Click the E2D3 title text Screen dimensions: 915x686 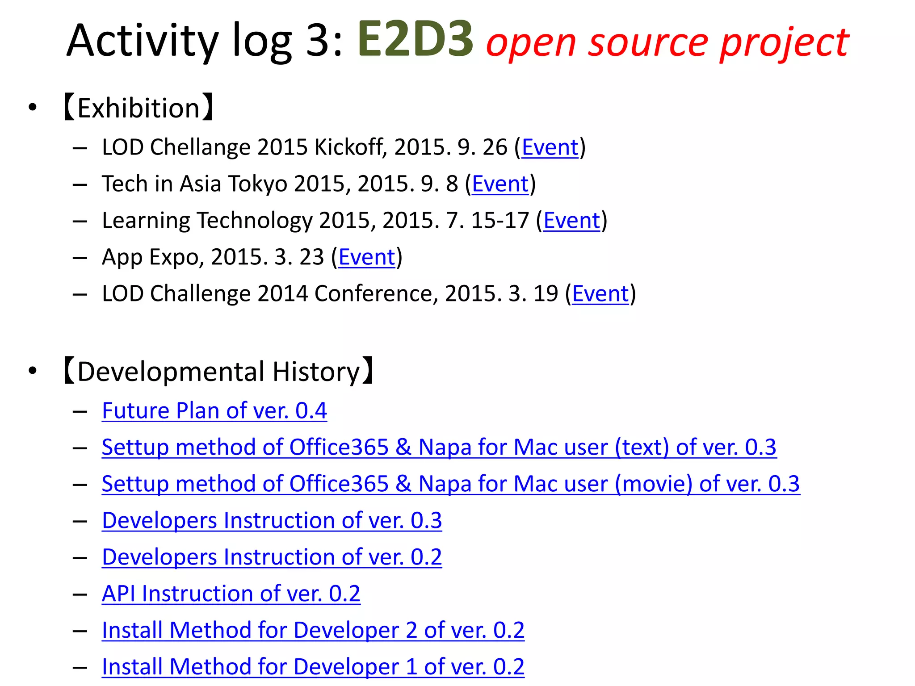[x=415, y=39]
